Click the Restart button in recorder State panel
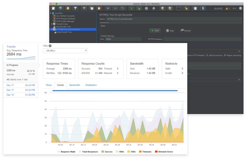Image resolution: width=247 pixels, height=159 pixels. point(186,31)
